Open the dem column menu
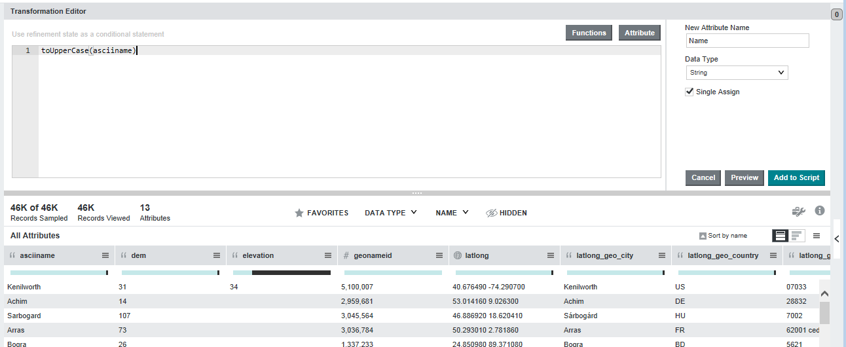 point(217,255)
